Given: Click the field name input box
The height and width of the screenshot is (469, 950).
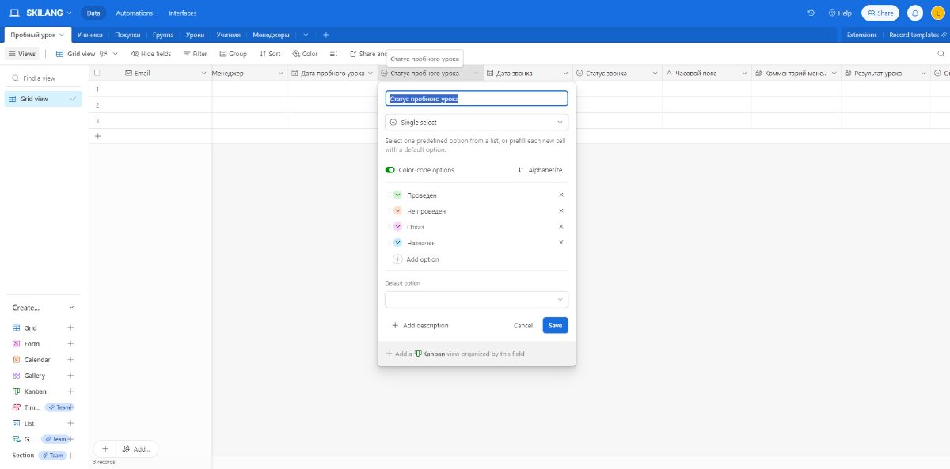Looking at the screenshot, I should pos(477,99).
